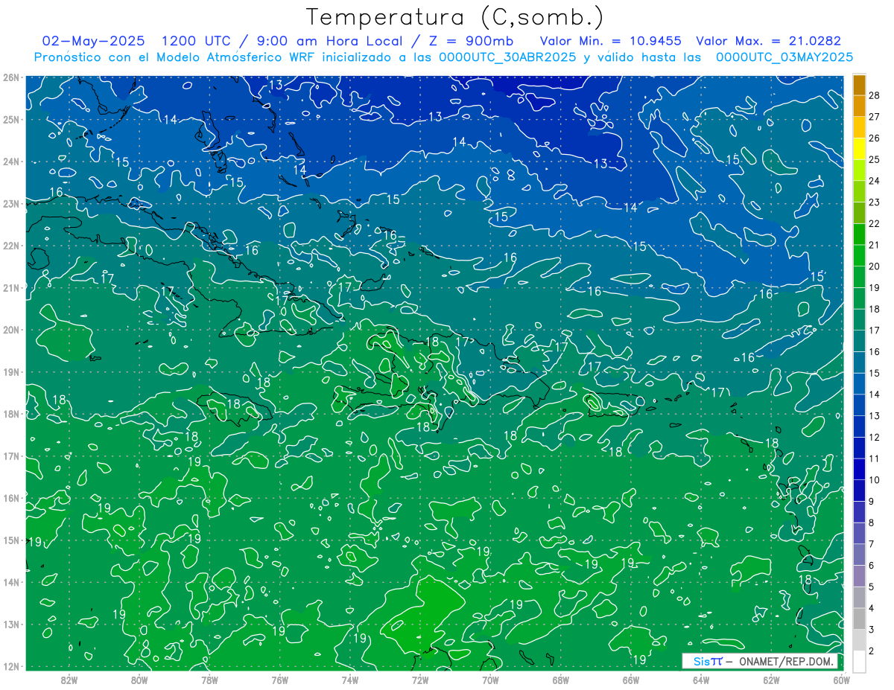Viewport: 894px width, 690px height.
Task: Click the '21N' latitude axis label
Action: [x=11, y=287]
